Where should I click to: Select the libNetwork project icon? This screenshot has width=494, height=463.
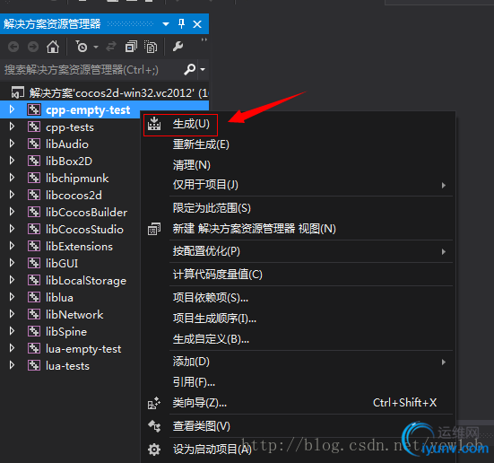(34, 314)
